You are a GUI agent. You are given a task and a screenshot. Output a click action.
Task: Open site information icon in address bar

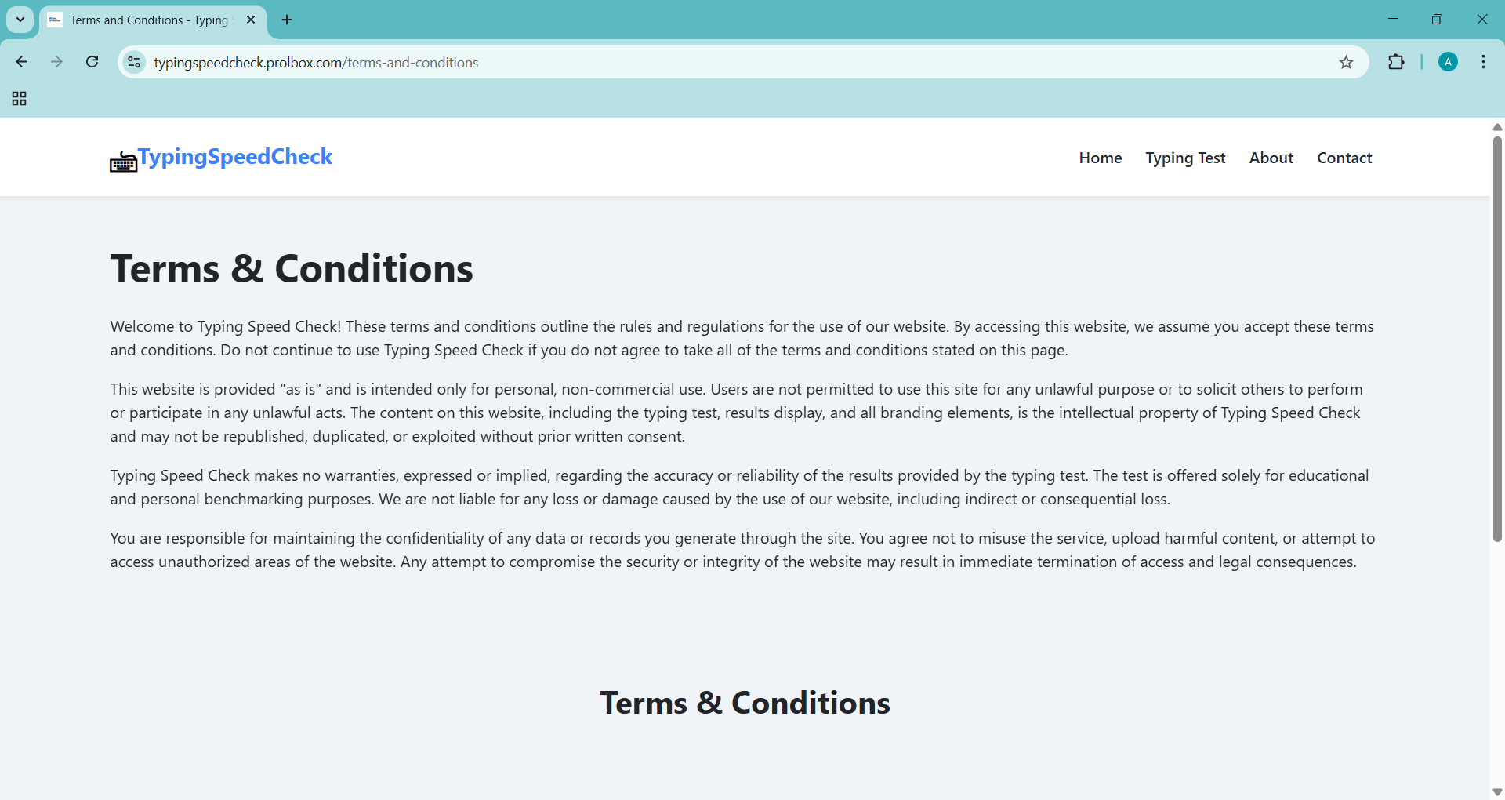coord(135,62)
